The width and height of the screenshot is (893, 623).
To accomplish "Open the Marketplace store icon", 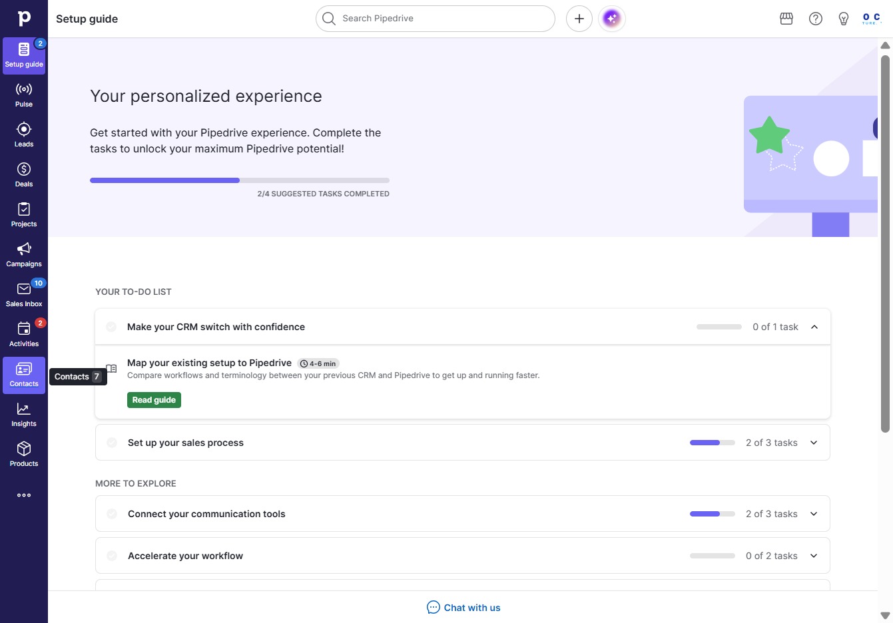I will point(786,19).
